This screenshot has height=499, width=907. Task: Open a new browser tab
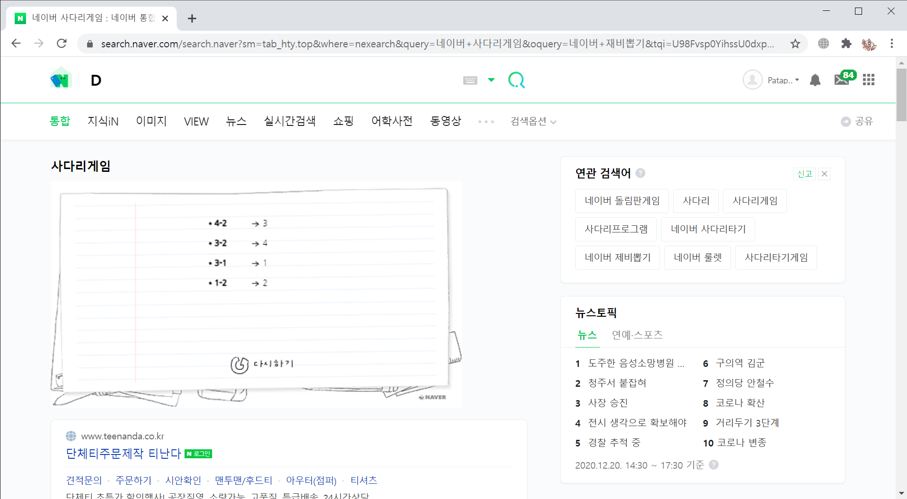point(192,18)
